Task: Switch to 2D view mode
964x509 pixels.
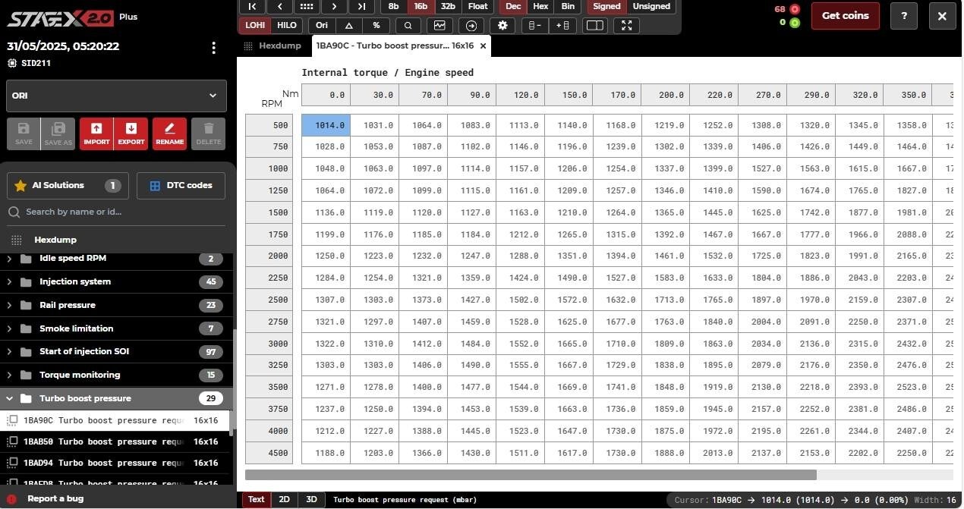Action: tap(284, 500)
